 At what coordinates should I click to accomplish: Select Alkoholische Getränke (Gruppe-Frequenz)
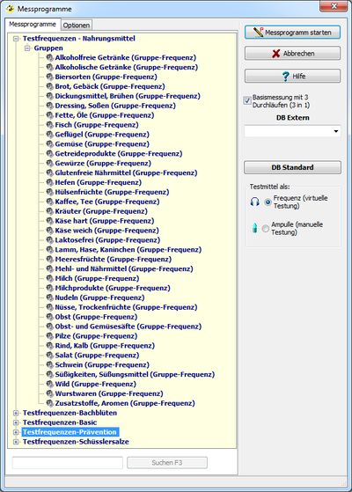point(127,68)
